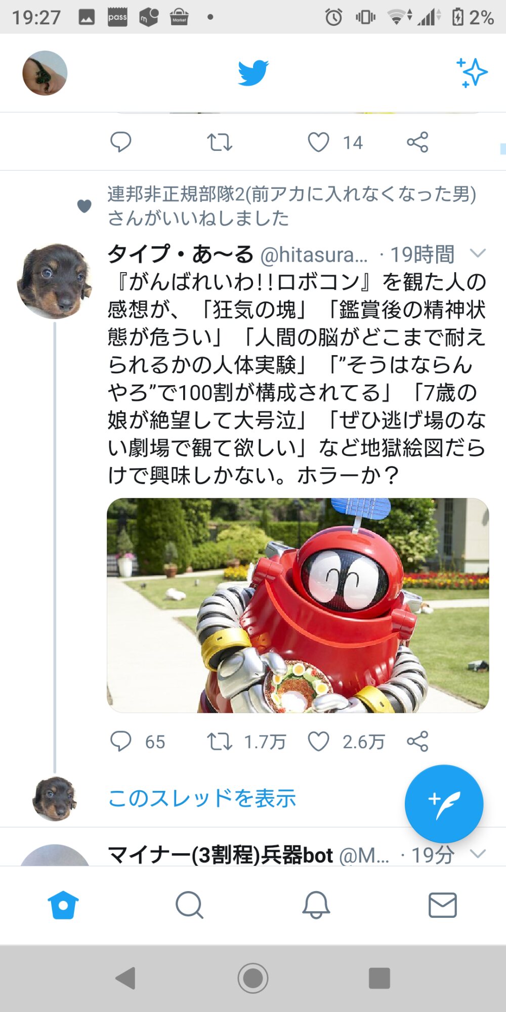Viewport: 506px width, 1012px height.
Task: Switch to the Notifications bell tab
Action: point(316,905)
